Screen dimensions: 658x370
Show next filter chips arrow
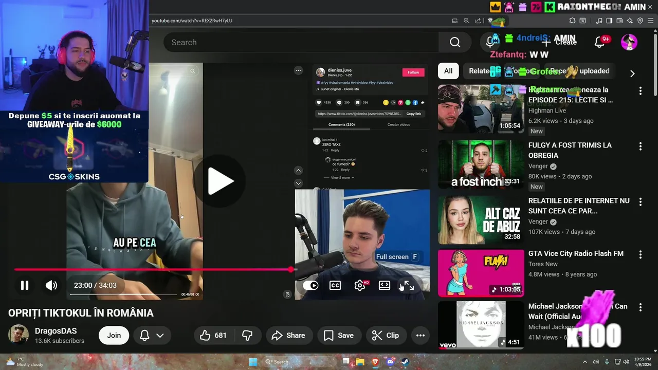click(x=632, y=73)
